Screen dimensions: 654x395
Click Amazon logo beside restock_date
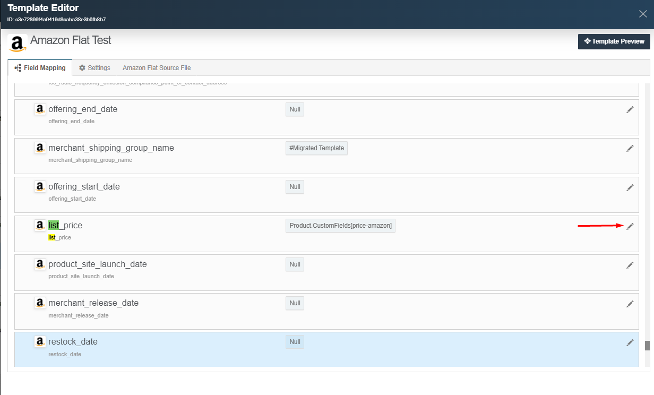(x=40, y=342)
